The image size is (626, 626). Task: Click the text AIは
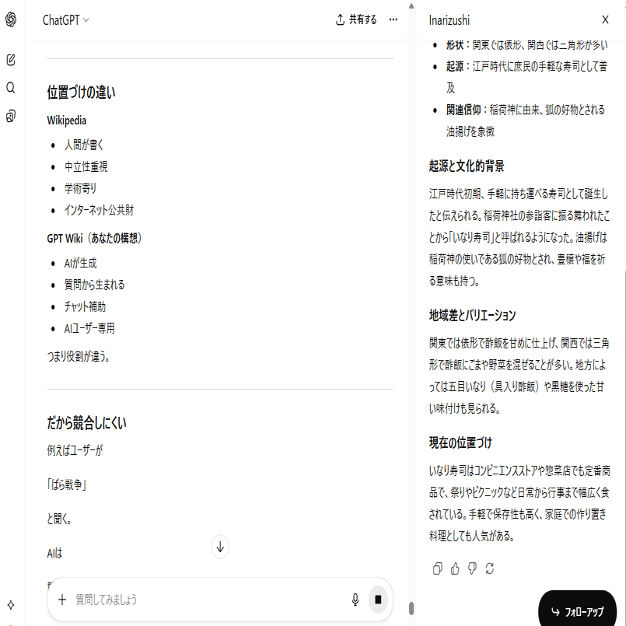54,554
